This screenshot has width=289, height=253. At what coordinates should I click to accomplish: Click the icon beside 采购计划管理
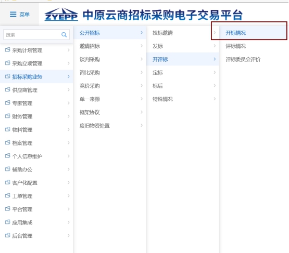[x=8, y=50]
